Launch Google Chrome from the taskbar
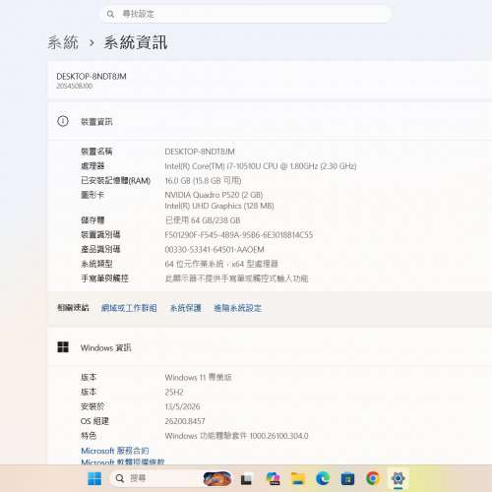 (x=373, y=478)
